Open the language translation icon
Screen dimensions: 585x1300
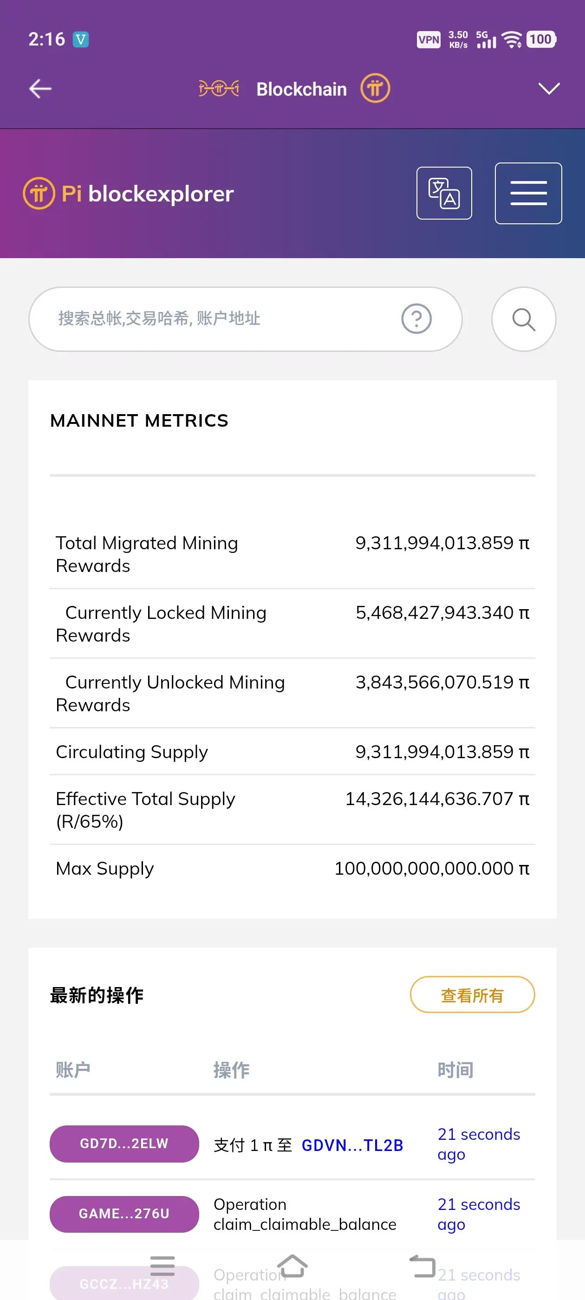click(x=444, y=193)
